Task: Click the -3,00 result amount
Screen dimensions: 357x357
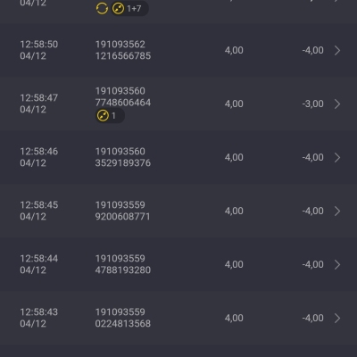Action: (x=312, y=104)
